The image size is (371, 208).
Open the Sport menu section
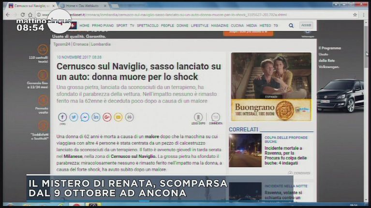(122, 25)
